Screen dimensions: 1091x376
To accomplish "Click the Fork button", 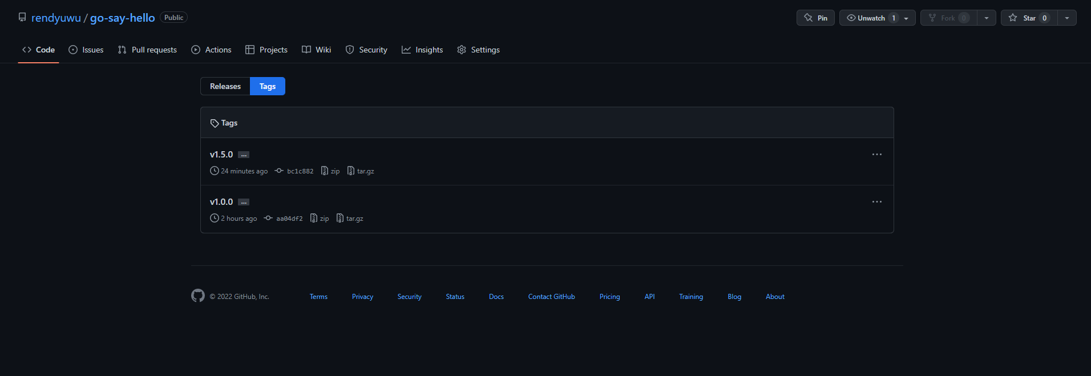I will click(948, 18).
